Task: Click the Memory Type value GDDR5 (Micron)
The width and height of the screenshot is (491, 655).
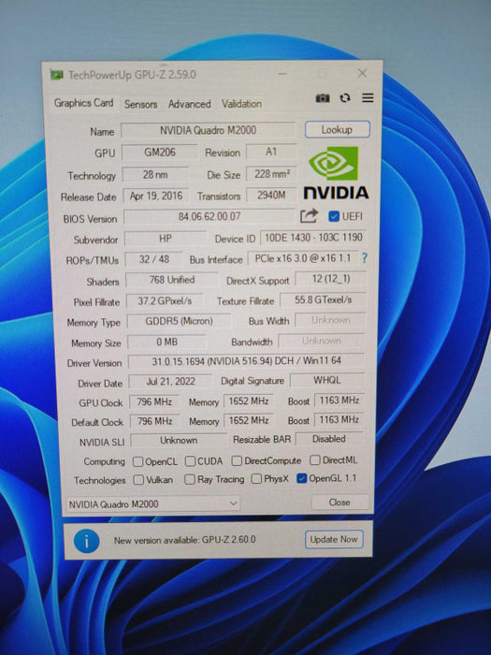Action: click(179, 321)
